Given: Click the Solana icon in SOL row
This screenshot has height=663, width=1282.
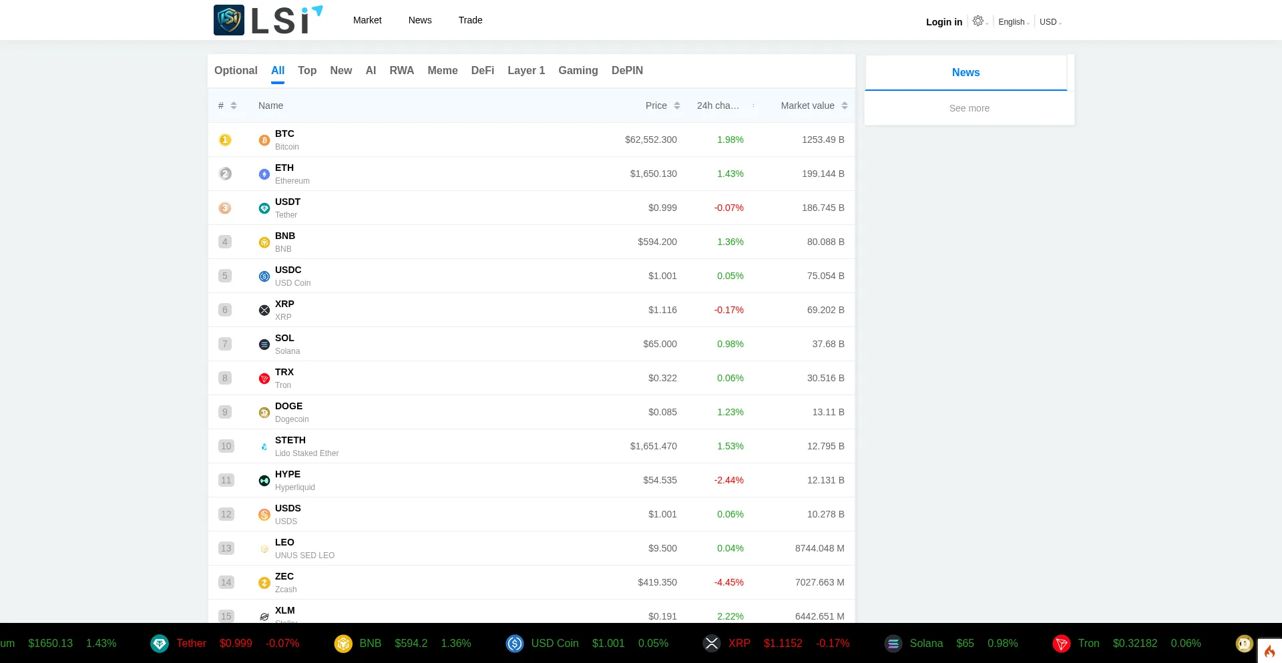Looking at the screenshot, I should pyautogui.click(x=264, y=345).
